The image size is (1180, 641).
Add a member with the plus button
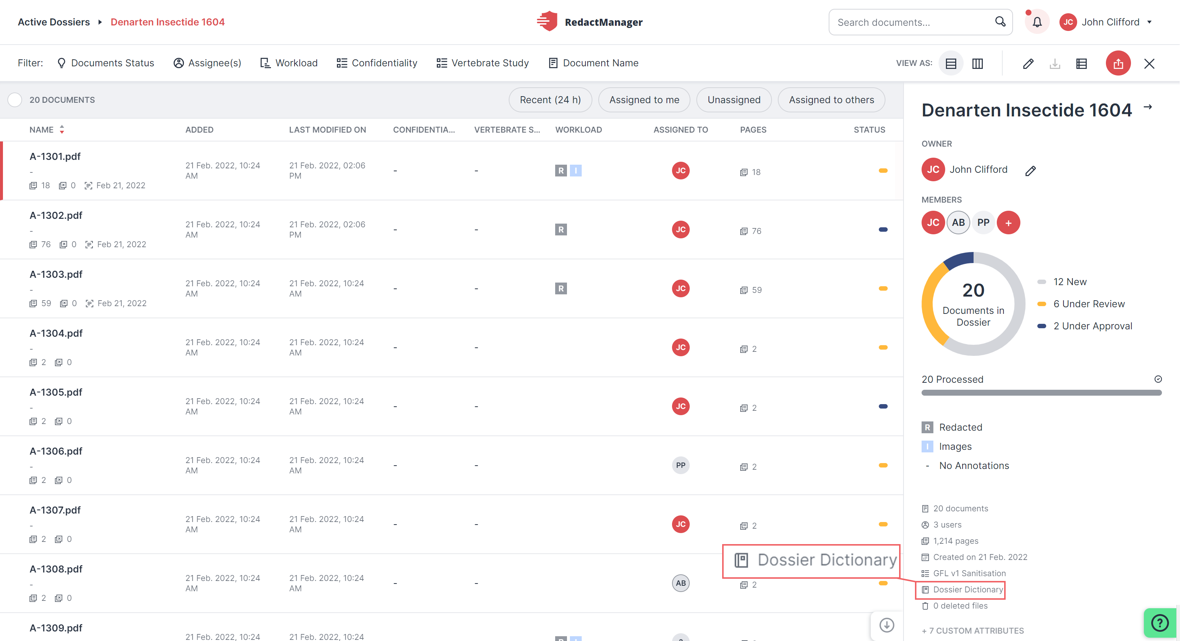pyautogui.click(x=1008, y=223)
